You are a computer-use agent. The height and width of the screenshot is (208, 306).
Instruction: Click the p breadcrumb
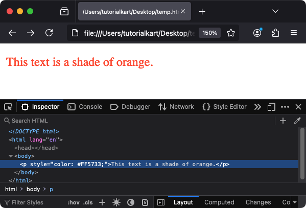(x=51, y=189)
